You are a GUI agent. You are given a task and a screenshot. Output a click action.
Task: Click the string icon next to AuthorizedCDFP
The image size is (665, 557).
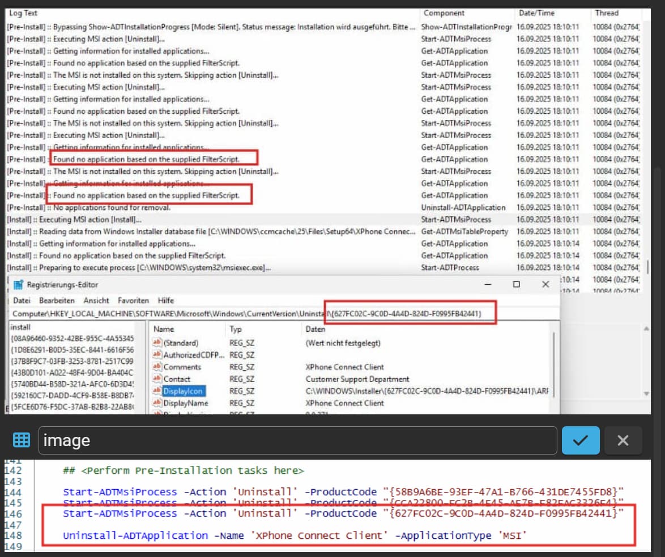[157, 354]
